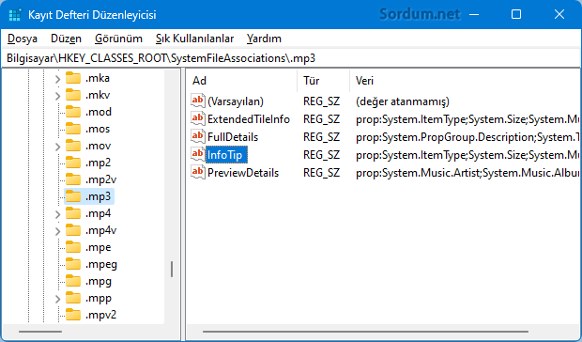
Task: Expand the .mp4v tree node
Action: tap(57, 231)
